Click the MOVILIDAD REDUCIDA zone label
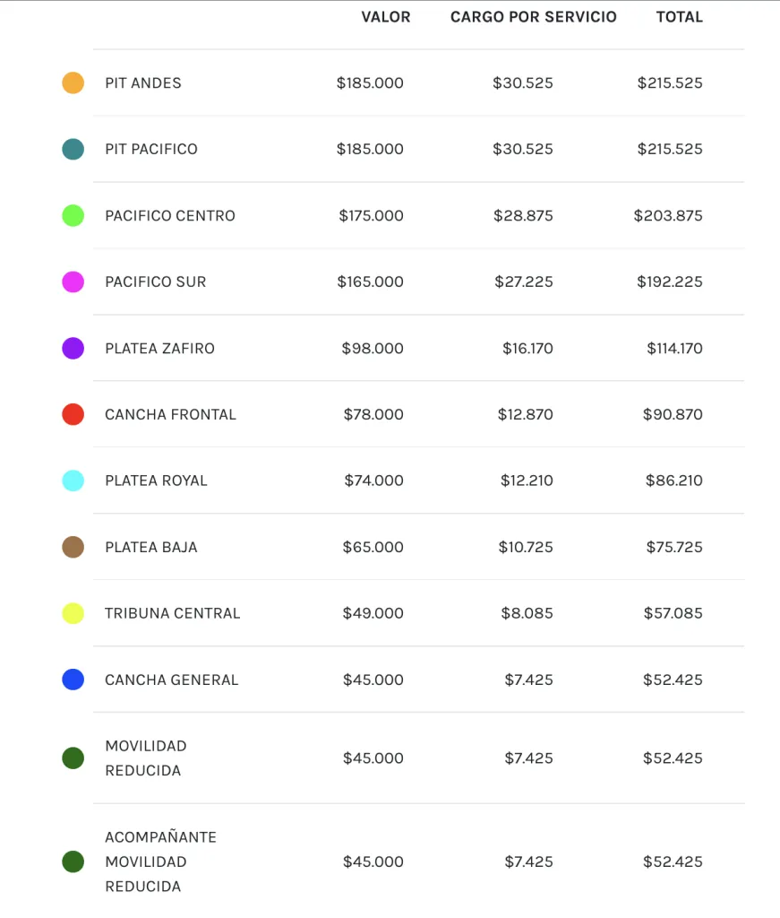The height and width of the screenshot is (918, 780). point(146,758)
